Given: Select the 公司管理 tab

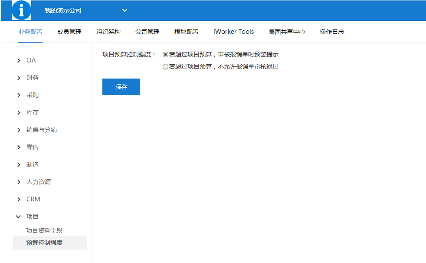Looking at the screenshot, I should pyautogui.click(x=147, y=32).
